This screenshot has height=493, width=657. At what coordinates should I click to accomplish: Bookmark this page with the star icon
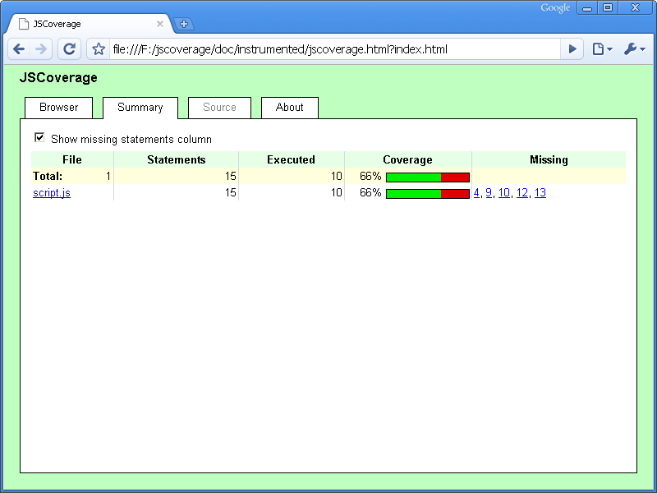click(99, 49)
